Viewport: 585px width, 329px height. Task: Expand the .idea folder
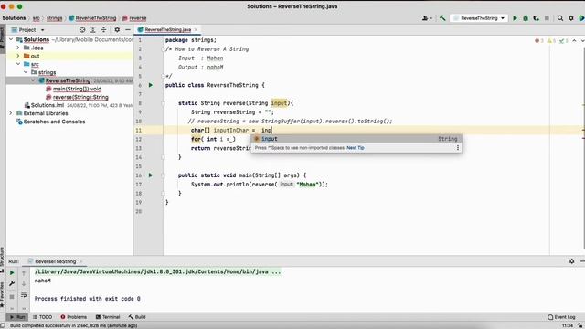pyautogui.click(x=18, y=48)
